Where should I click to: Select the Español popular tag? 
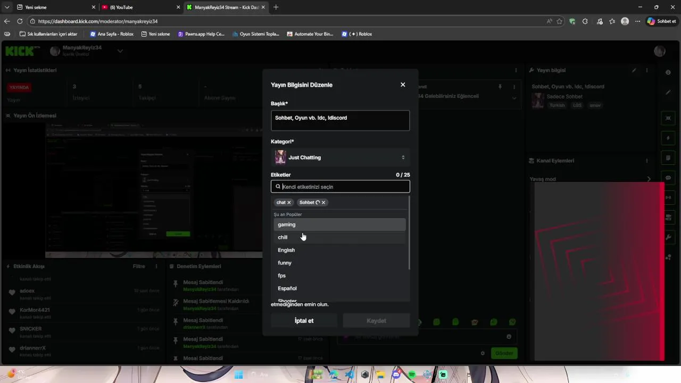coord(339,288)
